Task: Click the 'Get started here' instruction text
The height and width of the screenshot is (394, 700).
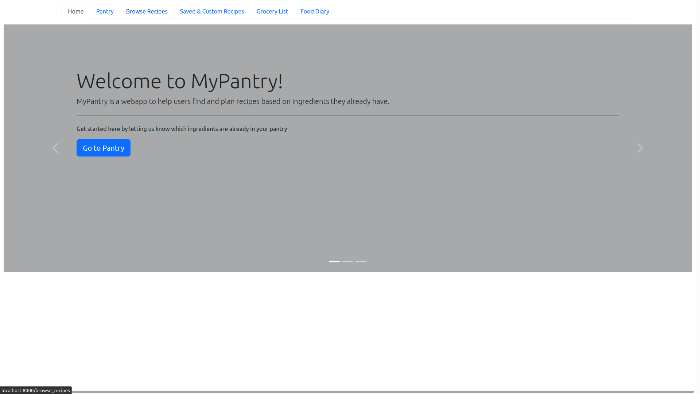Action: coord(182,129)
